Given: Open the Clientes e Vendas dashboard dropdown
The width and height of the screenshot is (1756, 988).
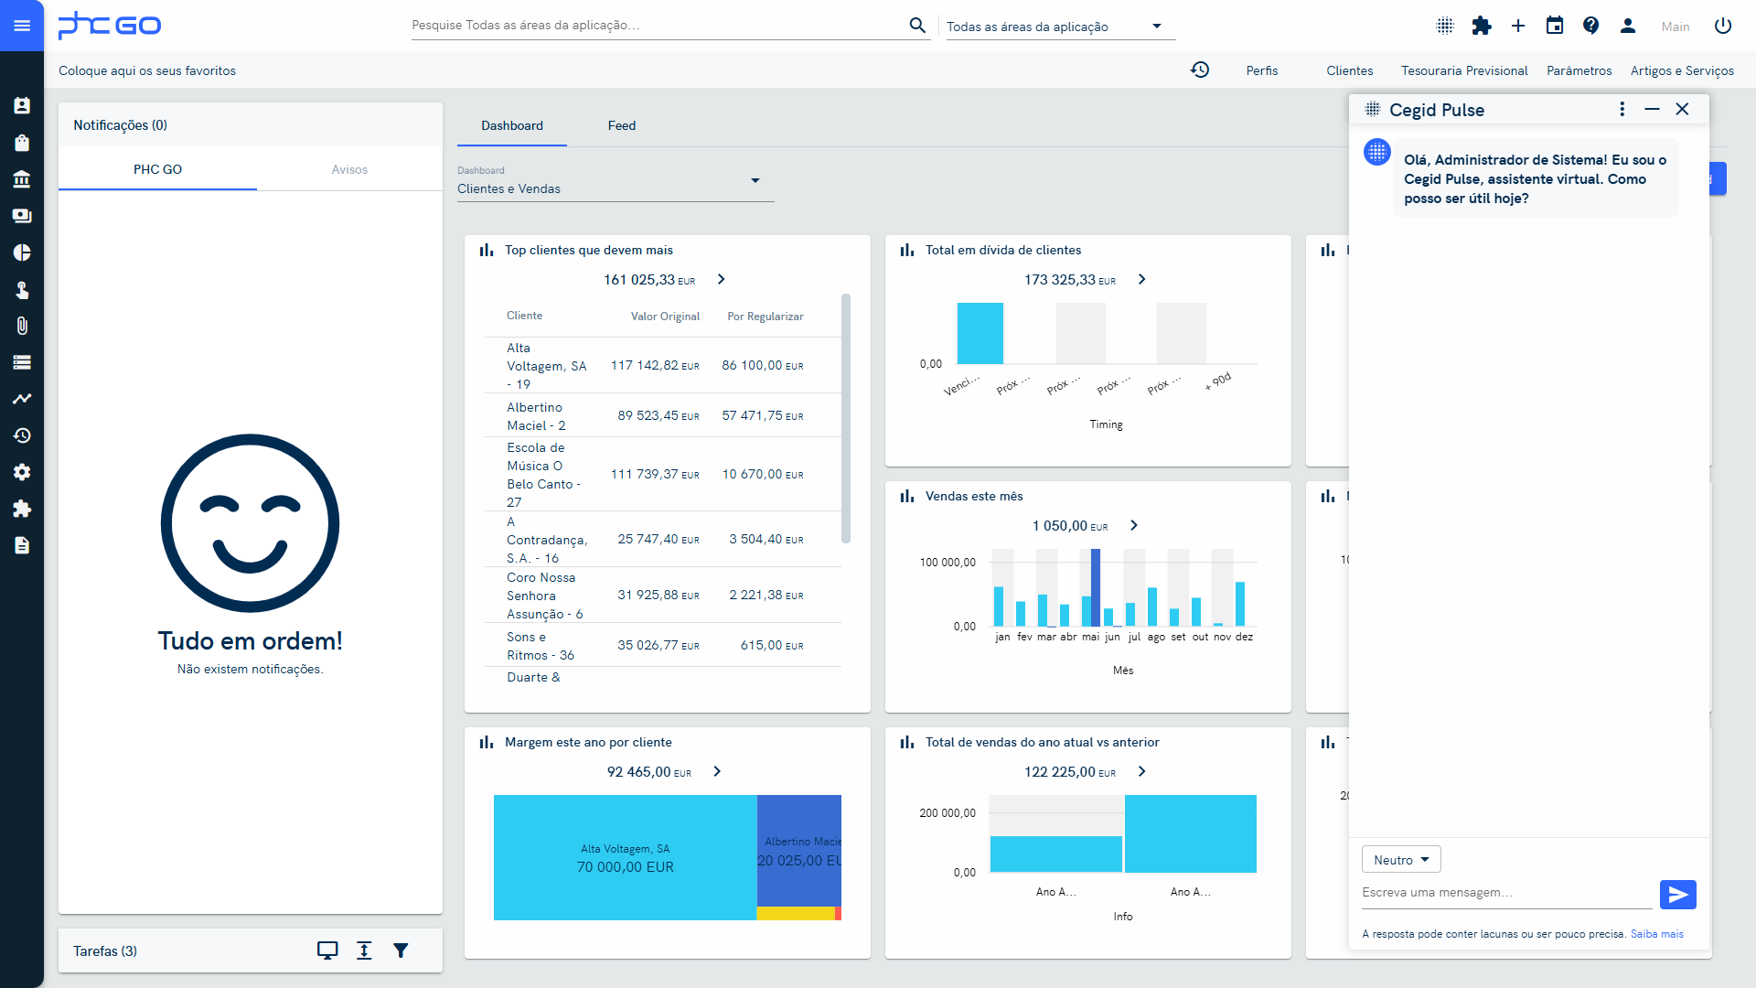Looking at the screenshot, I should pyautogui.click(x=615, y=187).
